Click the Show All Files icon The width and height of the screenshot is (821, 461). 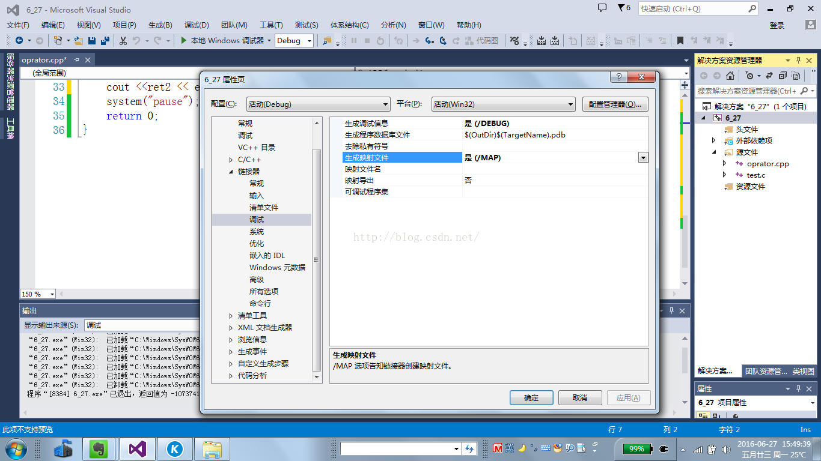[x=797, y=76]
